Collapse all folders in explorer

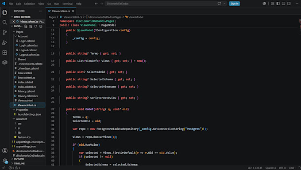point(41,26)
